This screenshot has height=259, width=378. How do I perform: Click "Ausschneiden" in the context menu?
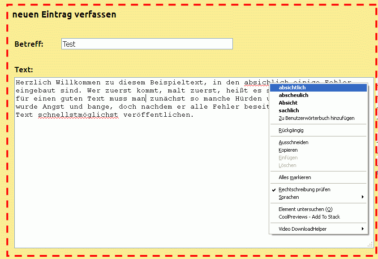(x=293, y=142)
